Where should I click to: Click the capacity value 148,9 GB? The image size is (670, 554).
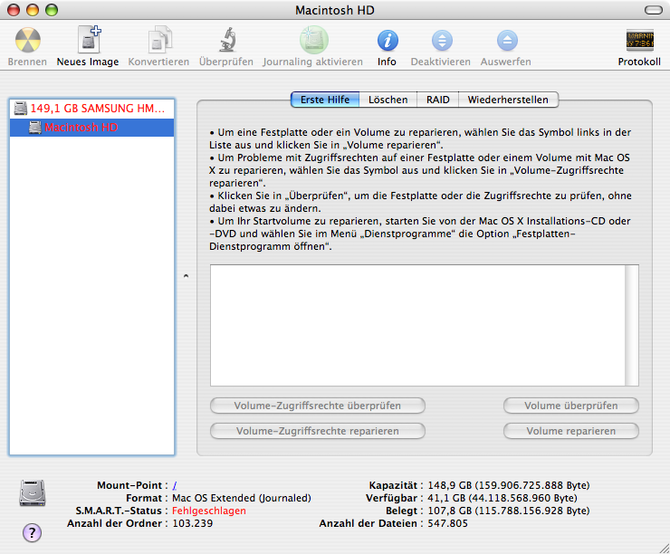coord(509,485)
